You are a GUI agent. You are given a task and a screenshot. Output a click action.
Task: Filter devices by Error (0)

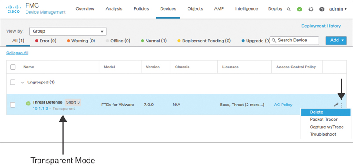[46, 41]
